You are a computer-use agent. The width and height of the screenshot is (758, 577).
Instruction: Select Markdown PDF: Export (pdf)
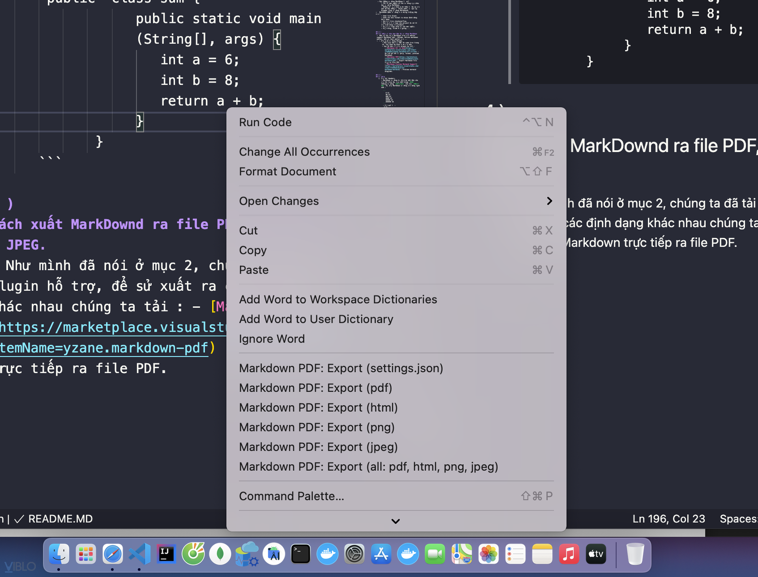tap(396, 388)
